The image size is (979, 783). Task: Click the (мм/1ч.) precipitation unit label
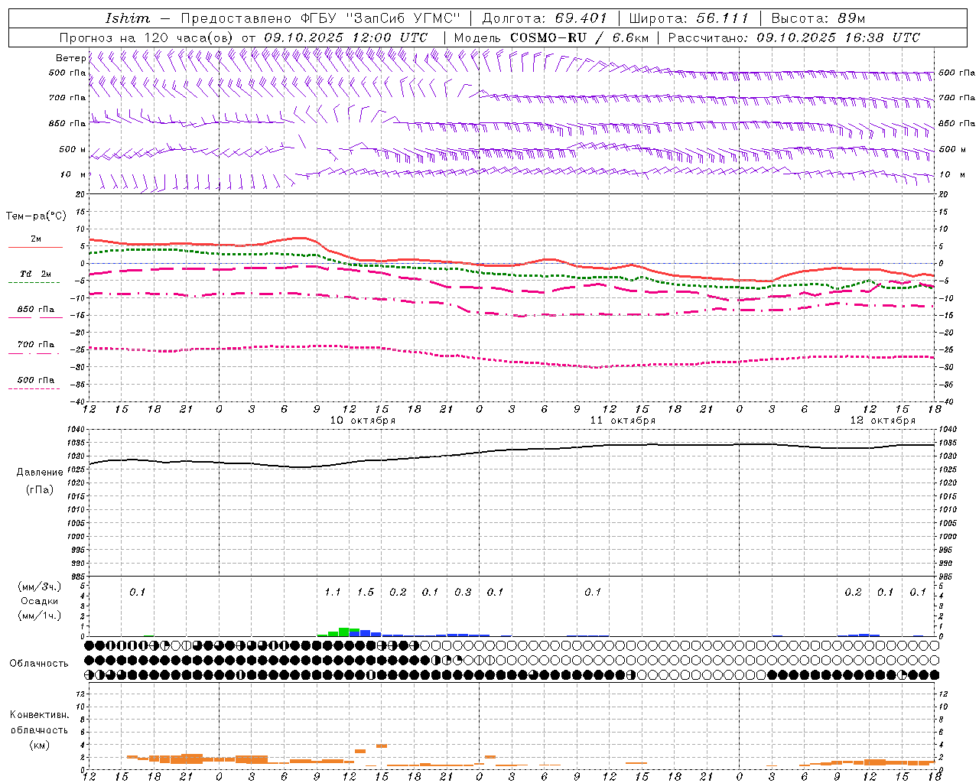pyautogui.click(x=40, y=616)
